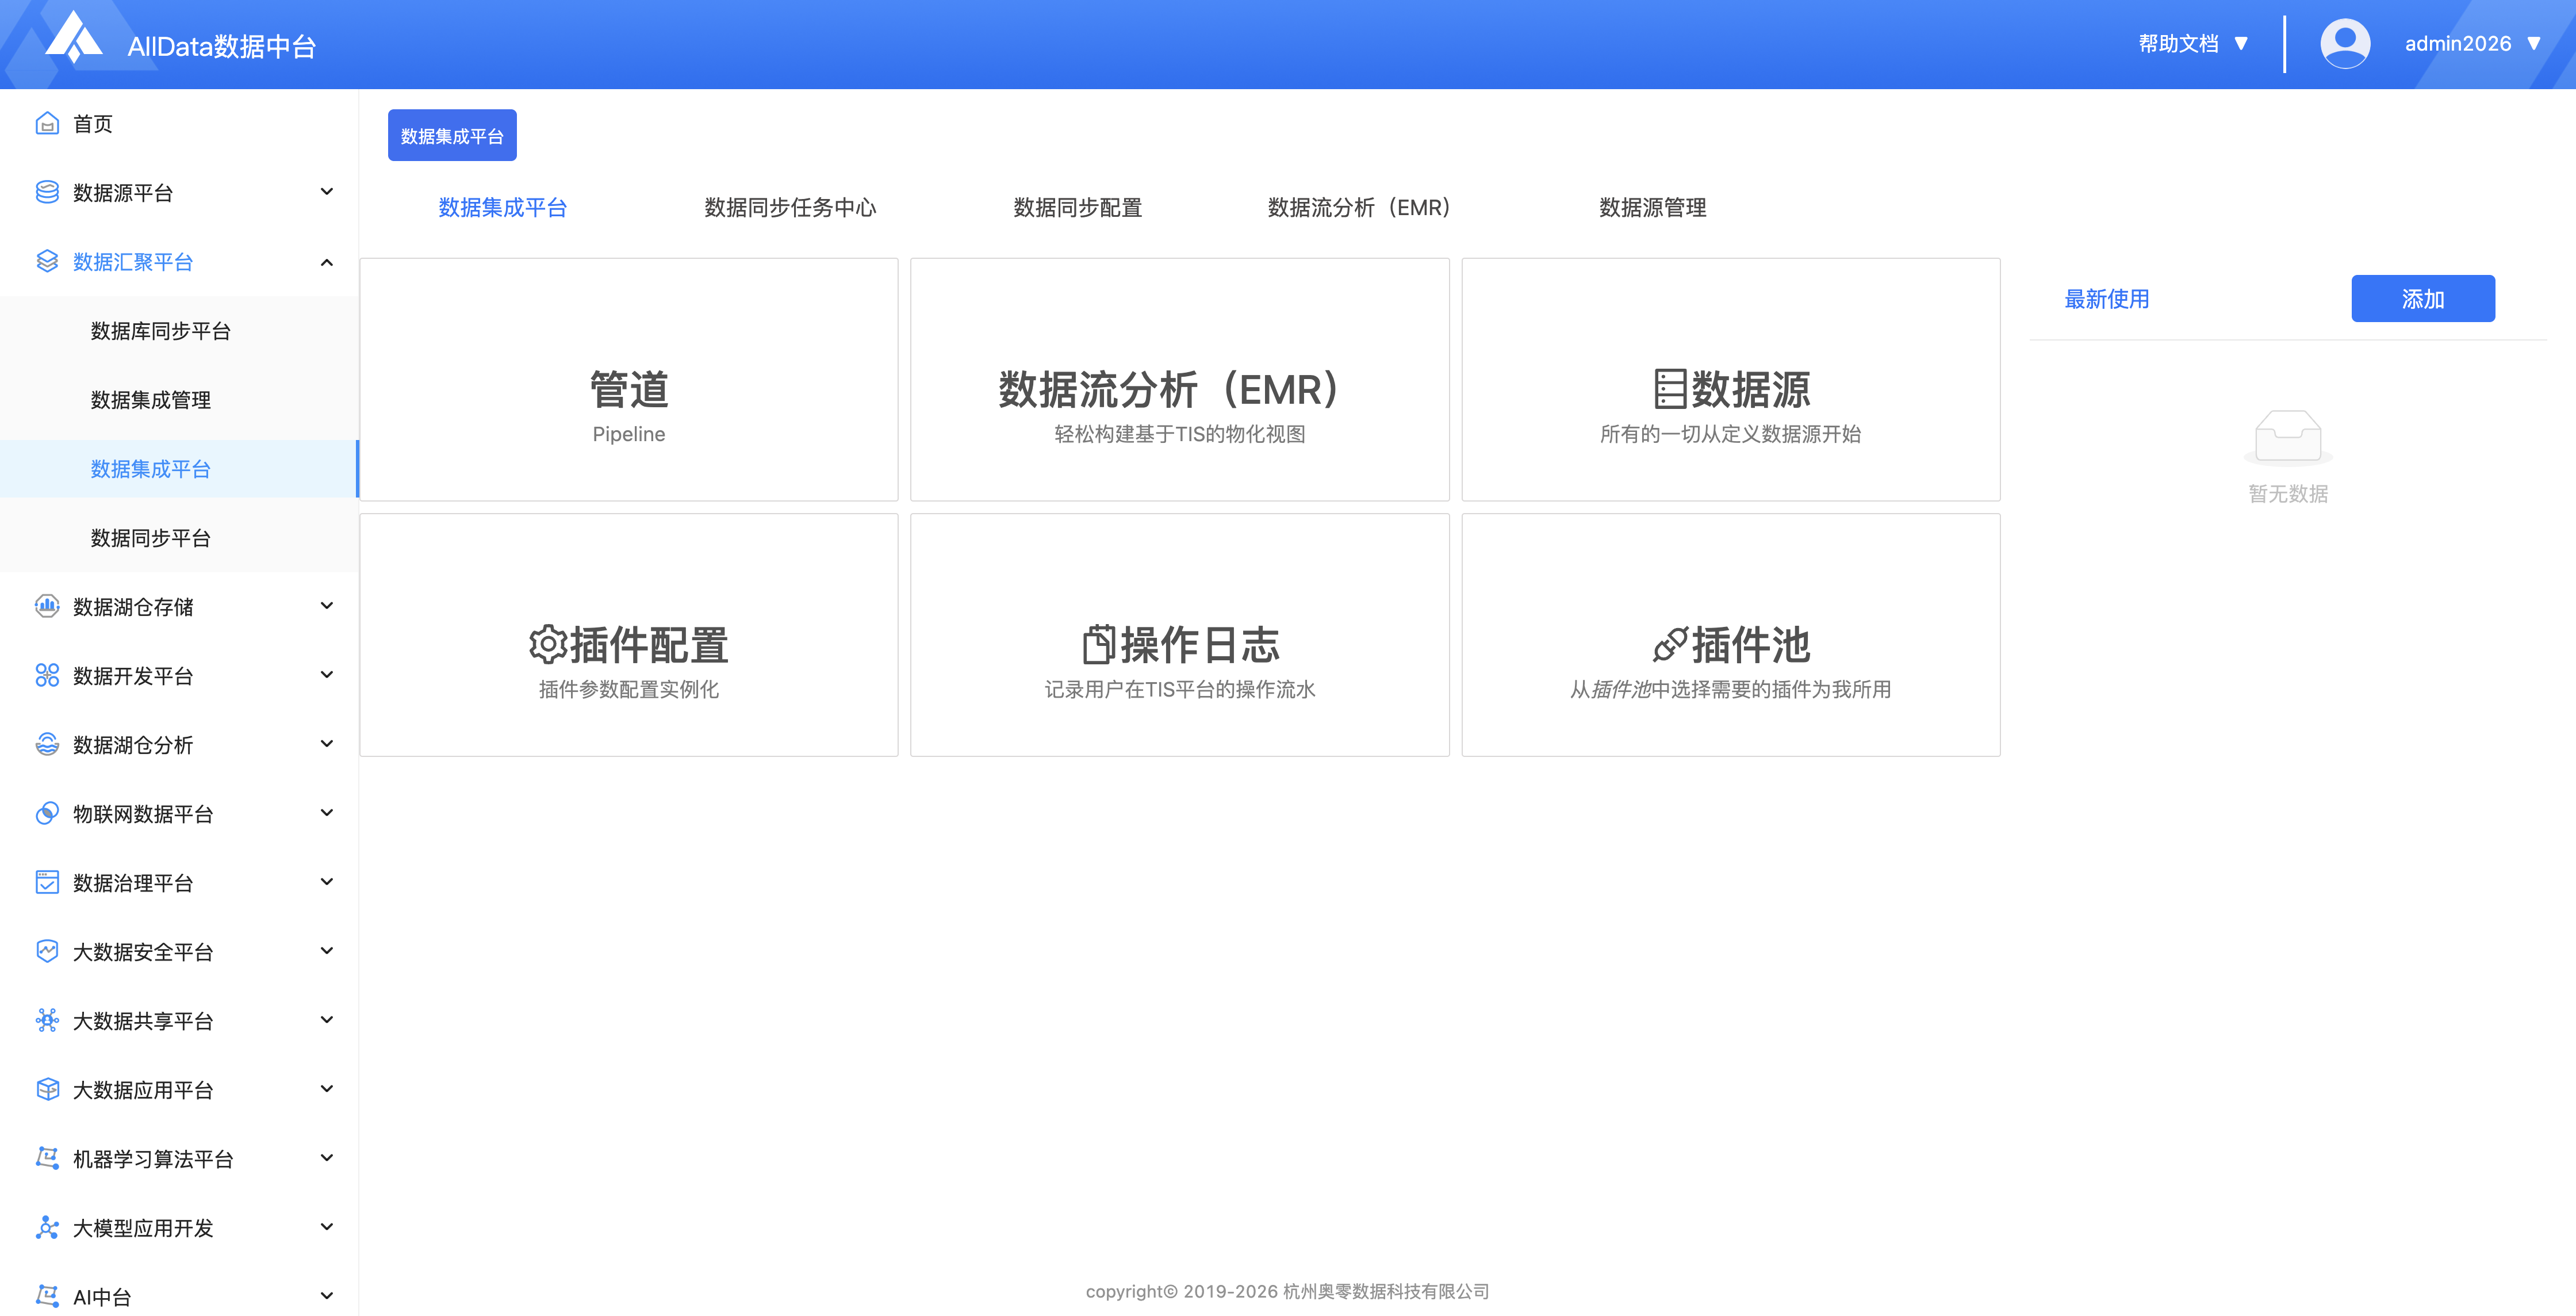Click the checklist icon for 数据治理平台
Viewport: 2576px width, 1316px height.
point(47,882)
